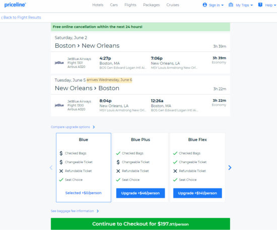Click the priceline logo
The width and height of the screenshot is (277, 230).
(15, 5)
